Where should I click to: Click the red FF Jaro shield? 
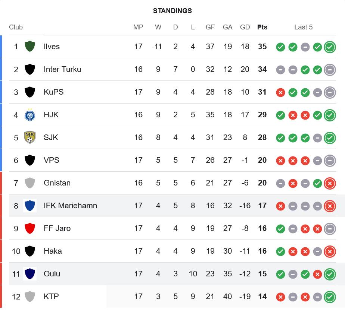pos(30,228)
